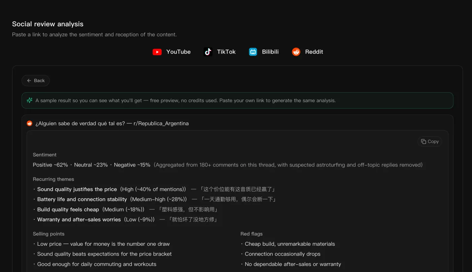Image resolution: width=472 pixels, height=272 pixels.
Task: Click 'Low price — value for money' selling point
Action: [x=104, y=244]
